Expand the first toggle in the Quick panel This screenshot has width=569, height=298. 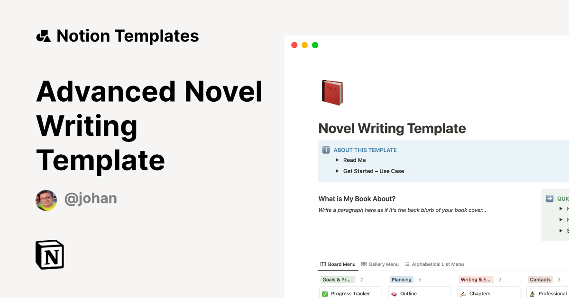(561, 209)
